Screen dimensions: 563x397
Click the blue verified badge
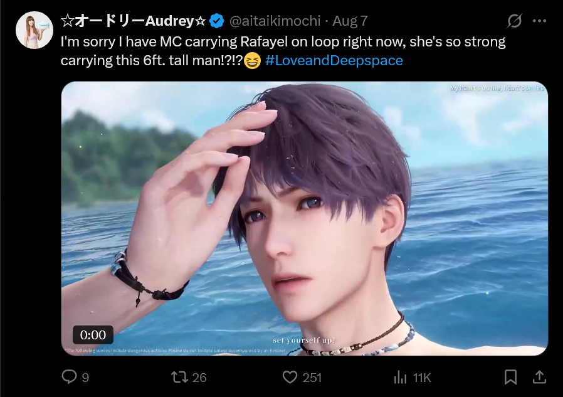216,21
